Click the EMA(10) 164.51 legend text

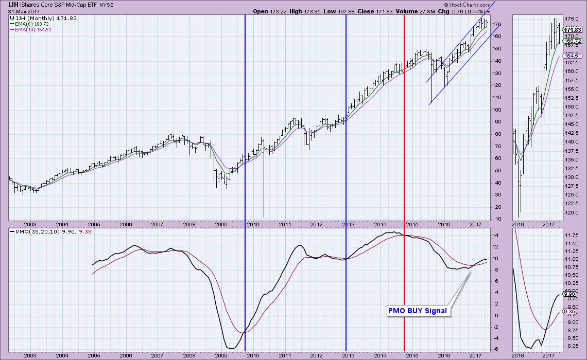coord(33,29)
